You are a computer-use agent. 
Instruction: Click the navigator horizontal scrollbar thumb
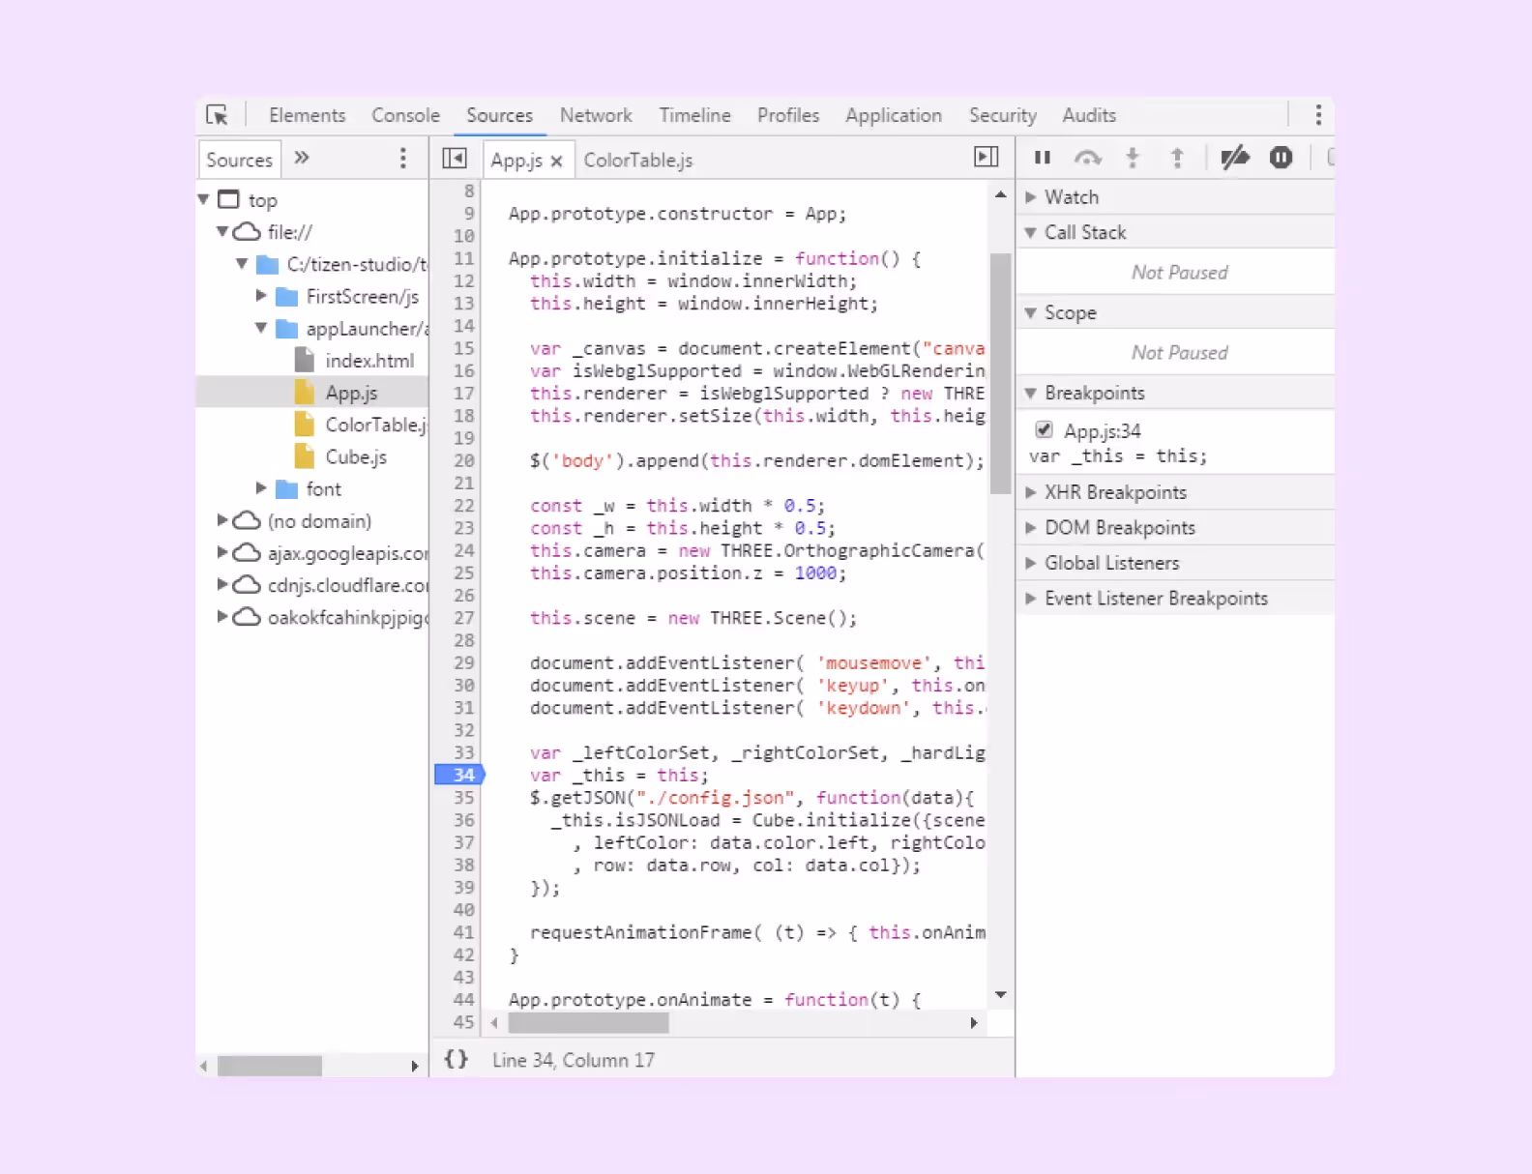click(270, 1066)
